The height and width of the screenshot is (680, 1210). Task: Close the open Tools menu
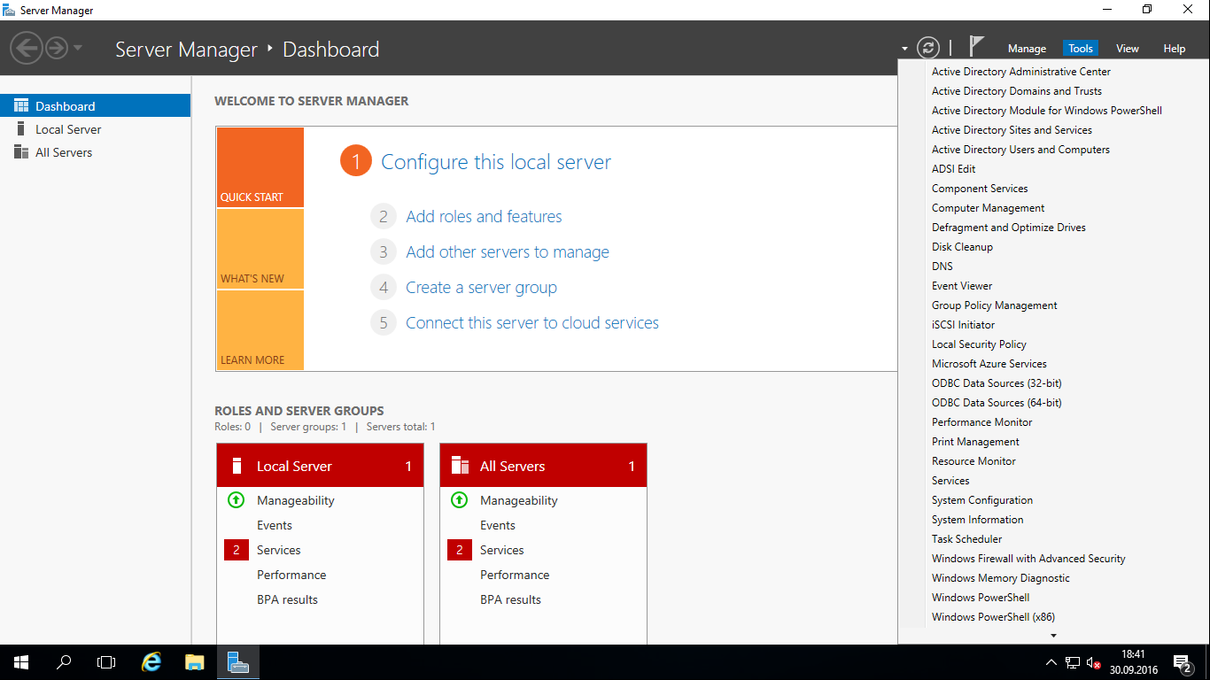[x=1080, y=49]
